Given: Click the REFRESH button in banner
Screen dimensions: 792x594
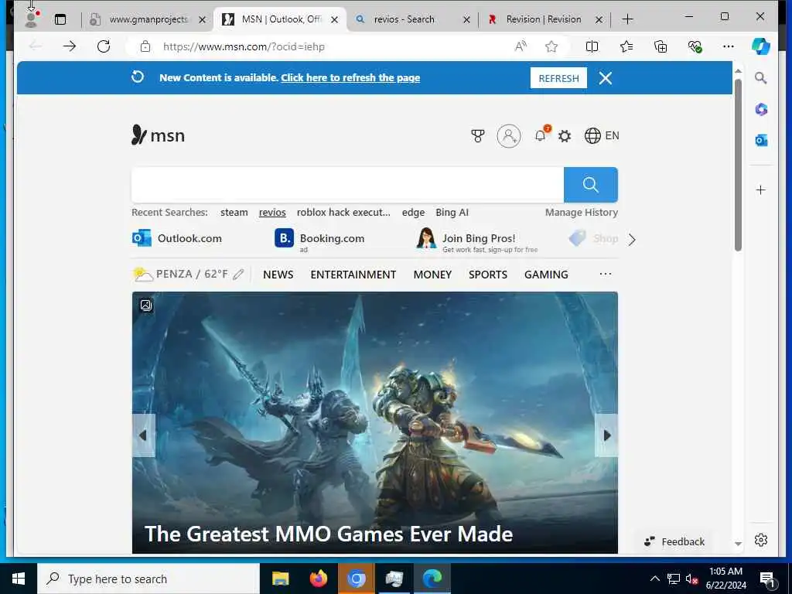Looking at the screenshot, I should coord(558,78).
